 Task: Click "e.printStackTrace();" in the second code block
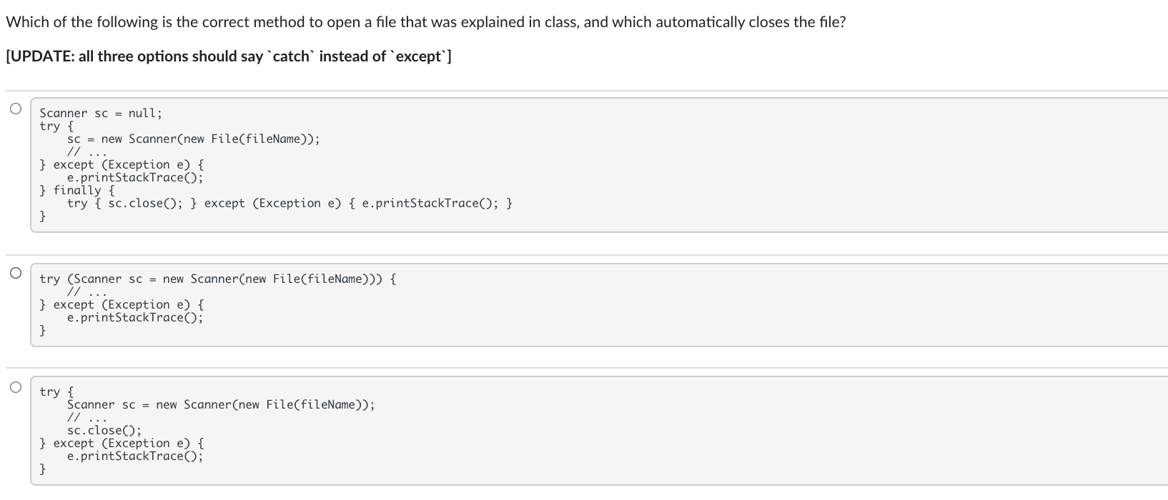click(x=135, y=317)
